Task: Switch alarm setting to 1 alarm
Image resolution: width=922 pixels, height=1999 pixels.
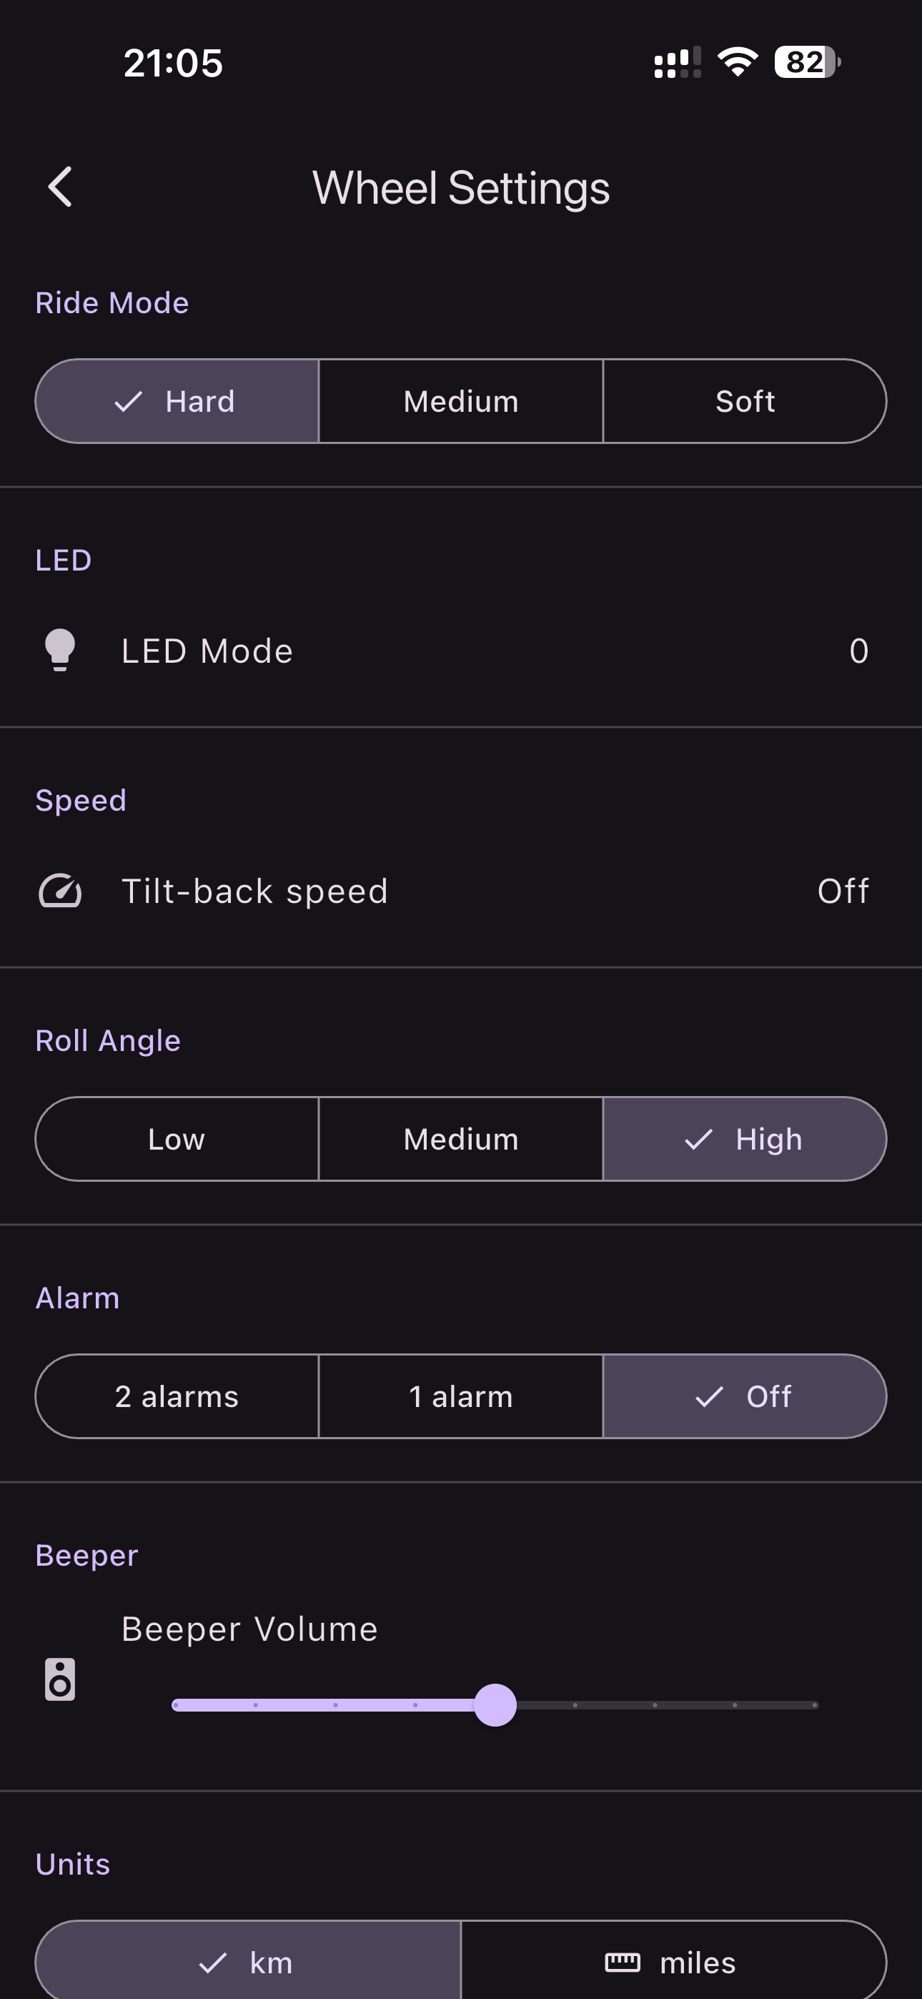Action: 460,1396
